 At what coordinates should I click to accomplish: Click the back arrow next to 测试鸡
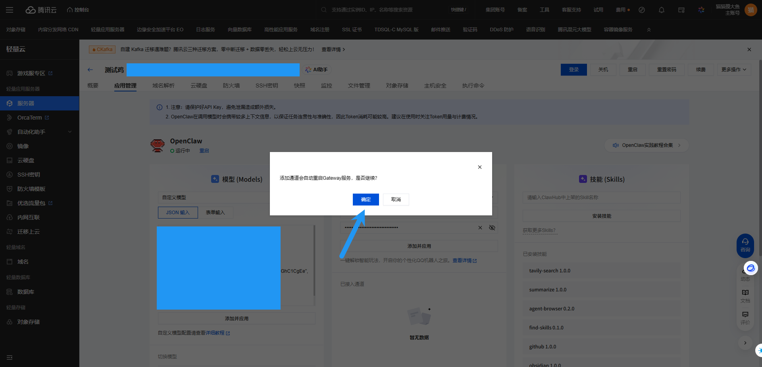click(90, 70)
